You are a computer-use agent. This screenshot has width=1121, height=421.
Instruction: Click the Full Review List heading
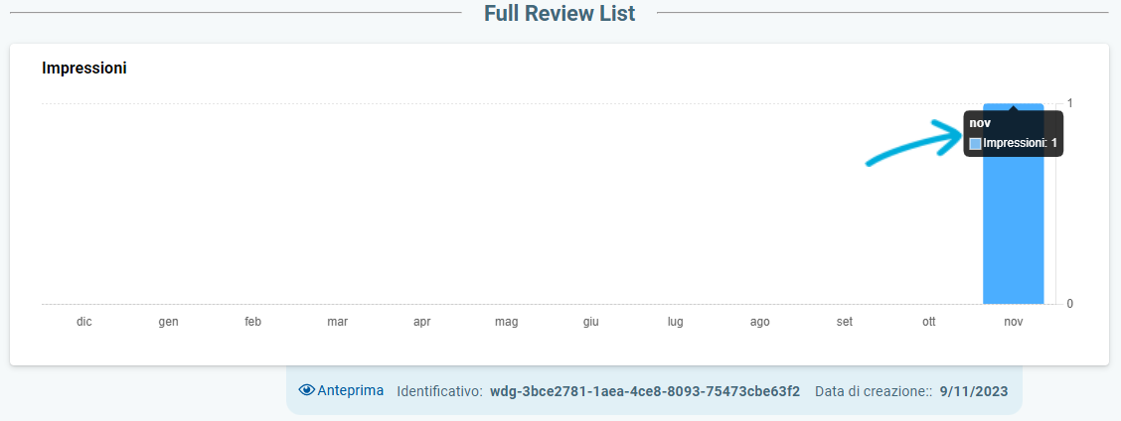(560, 13)
